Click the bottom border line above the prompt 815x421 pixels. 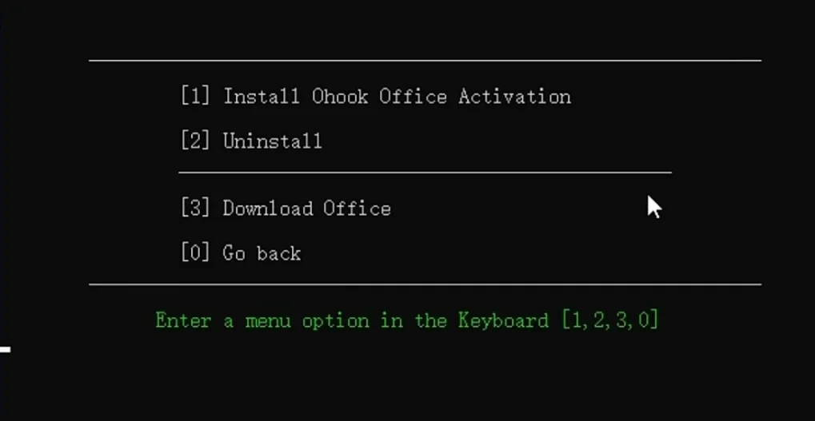click(x=424, y=284)
